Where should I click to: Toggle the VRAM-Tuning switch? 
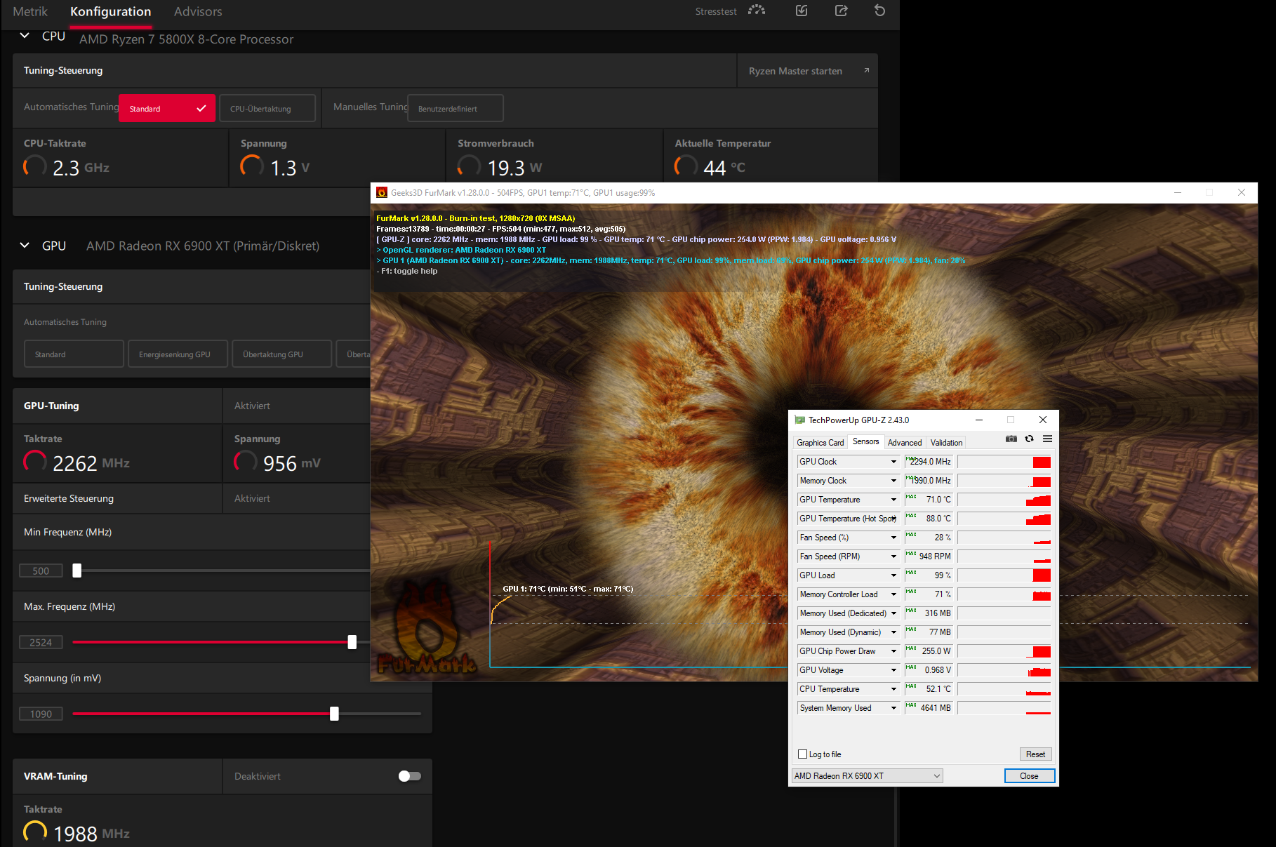410,776
